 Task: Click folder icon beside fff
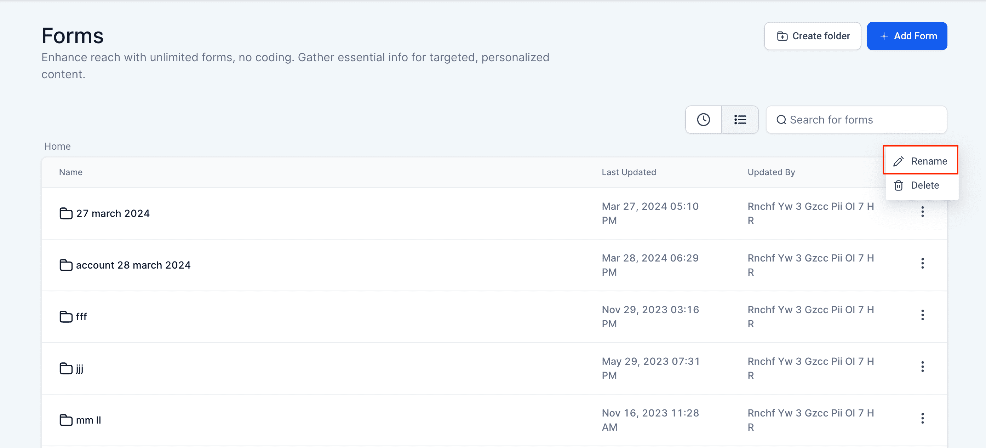tap(66, 317)
